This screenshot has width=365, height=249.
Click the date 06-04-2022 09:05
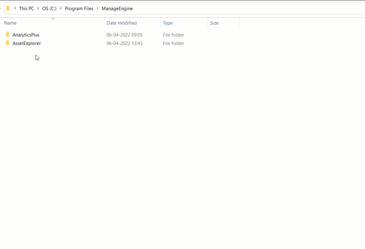(x=124, y=35)
